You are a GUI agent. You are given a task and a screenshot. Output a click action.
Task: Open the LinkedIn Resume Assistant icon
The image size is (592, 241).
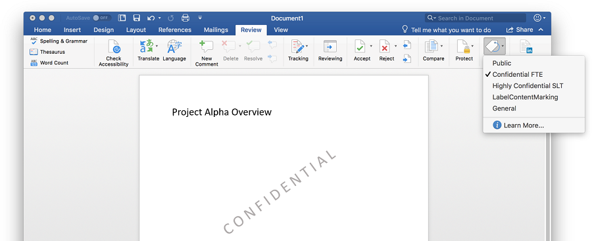(526, 47)
